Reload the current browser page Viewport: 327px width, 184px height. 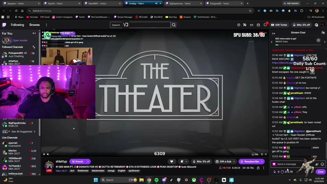(16, 11)
